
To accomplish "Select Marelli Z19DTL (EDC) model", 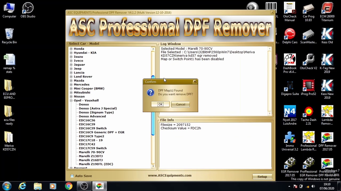I will 96,164.
